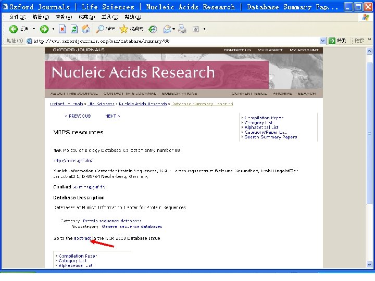This screenshot has width=375, height=281.
Task: Open Category List link at page bottom
Action: tap(73, 261)
